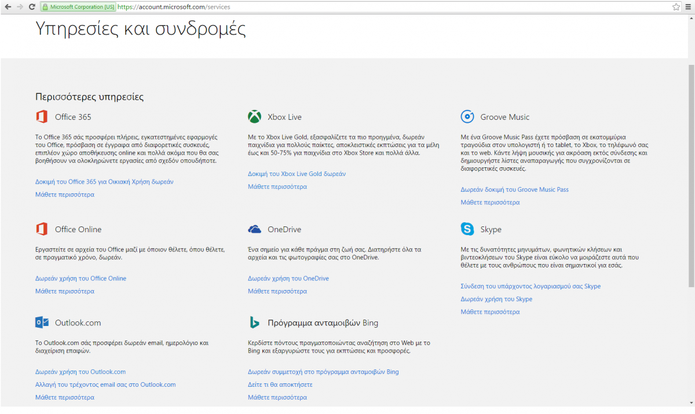The height and width of the screenshot is (414, 695).
Task: Open 'Δωρεάν δοκιμή του Groove Music Pass' link
Action: (x=515, y=189)
